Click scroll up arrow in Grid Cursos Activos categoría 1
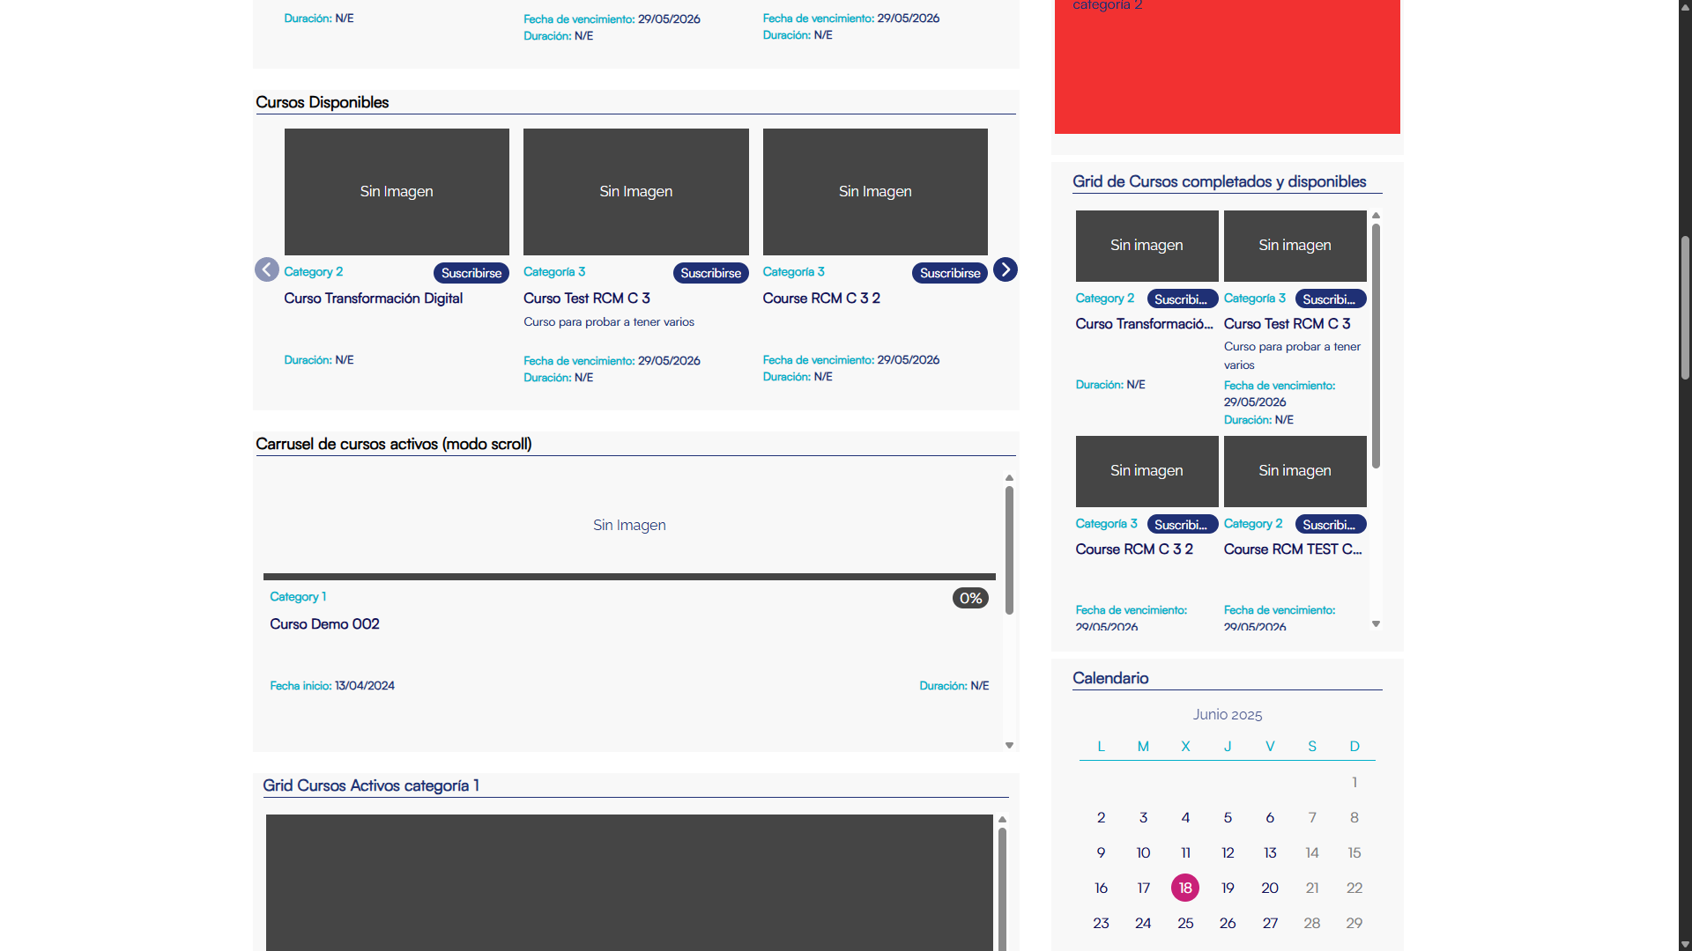Screen dimensions: 1692x951 pyautogui.click(x=1002, y=820)
